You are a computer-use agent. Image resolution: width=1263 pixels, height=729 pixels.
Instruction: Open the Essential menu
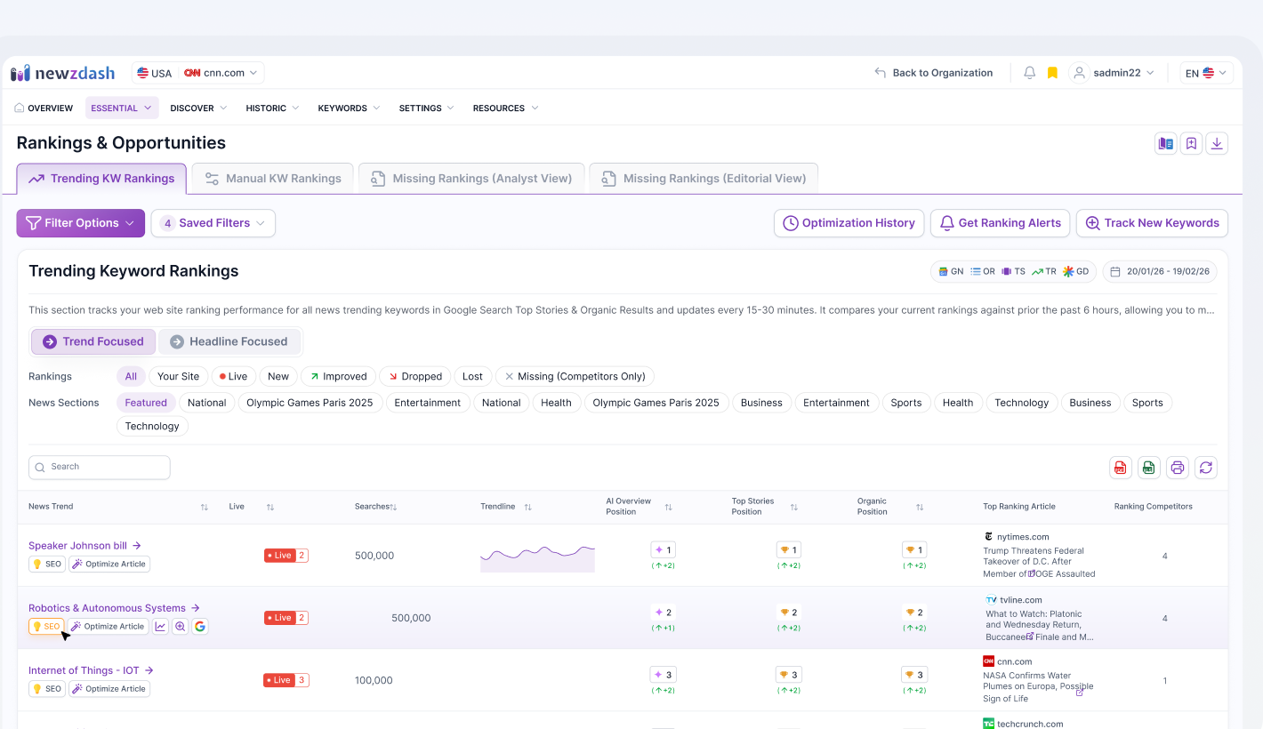[x=122, y=108]
